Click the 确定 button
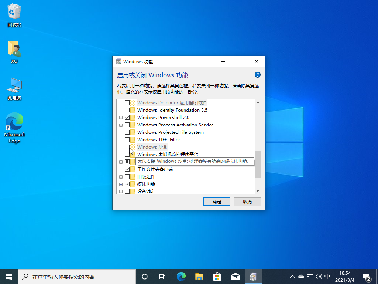378x284 pixels. [x=217, y=202]
